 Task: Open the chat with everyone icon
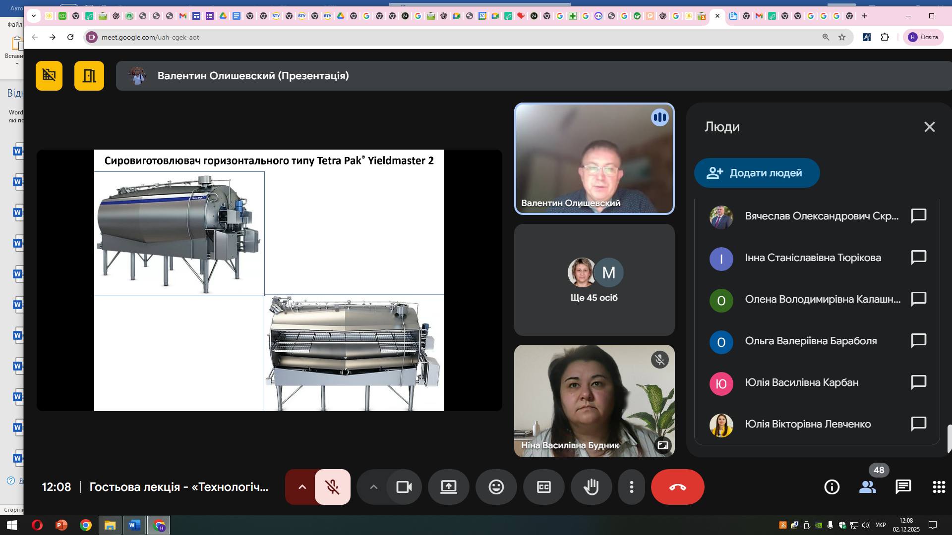click(x=903, y=487)
